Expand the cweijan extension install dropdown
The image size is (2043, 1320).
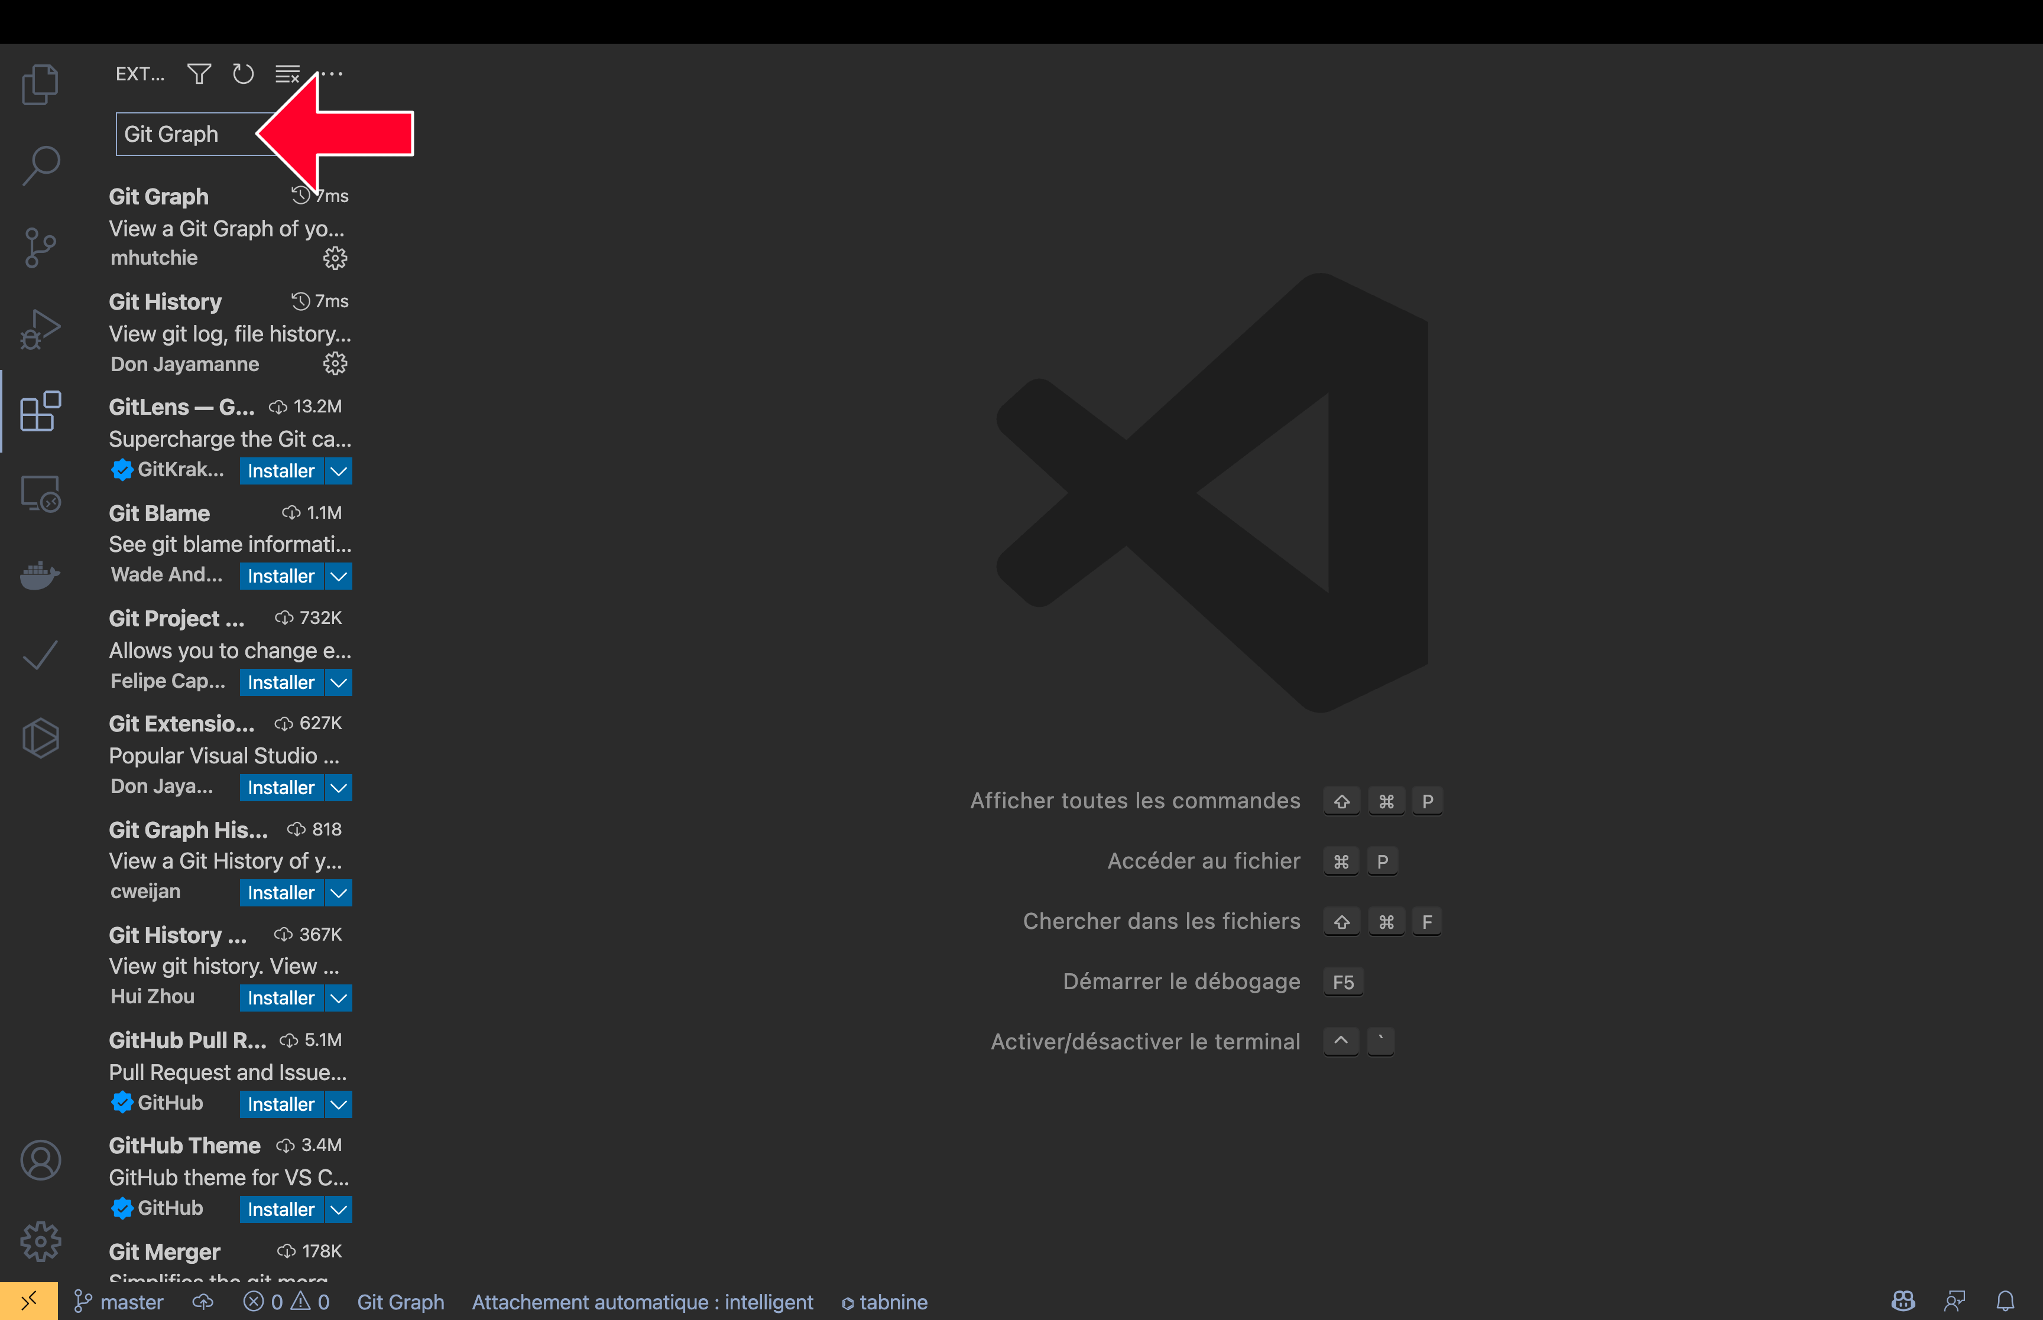(x=339, y=893)
